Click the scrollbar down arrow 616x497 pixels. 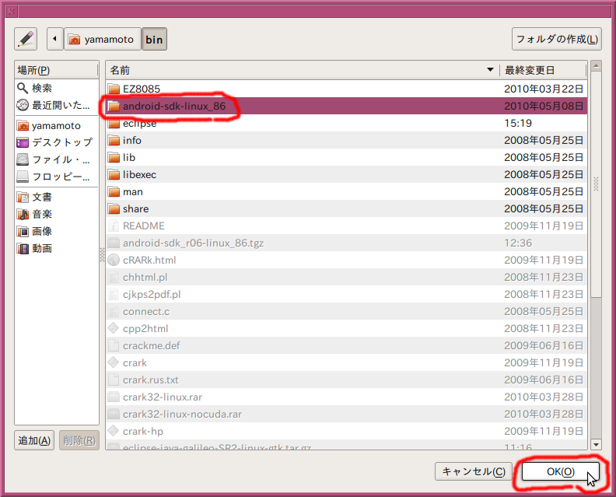(x=596, y=445)
